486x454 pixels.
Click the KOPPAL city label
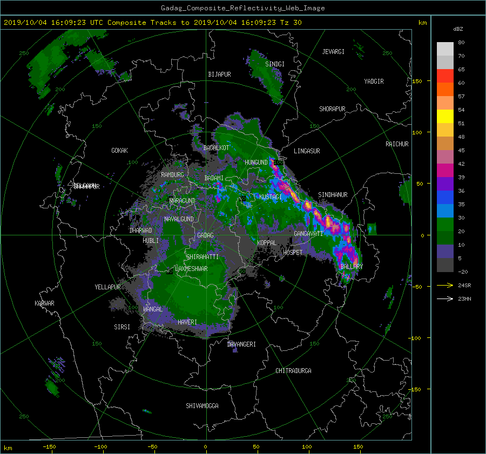point(267,243)
